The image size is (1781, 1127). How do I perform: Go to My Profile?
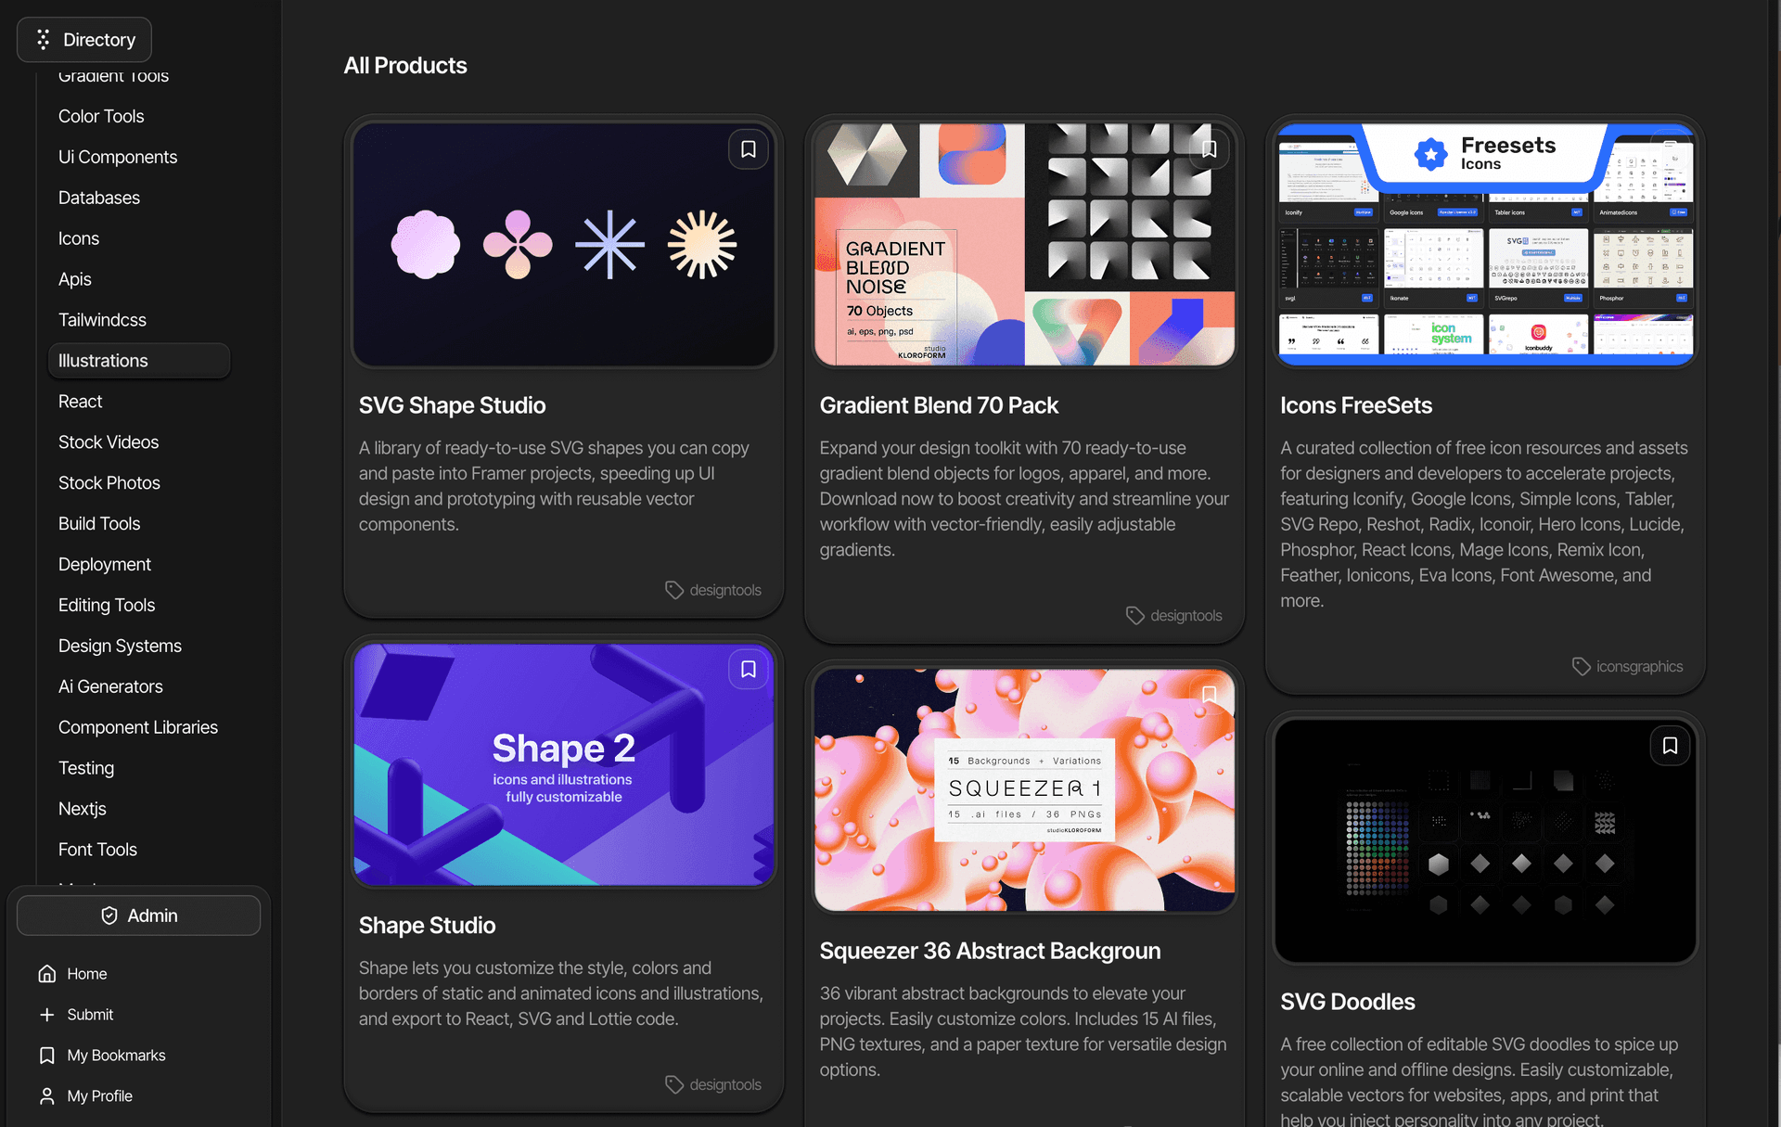coord(97,1095)
